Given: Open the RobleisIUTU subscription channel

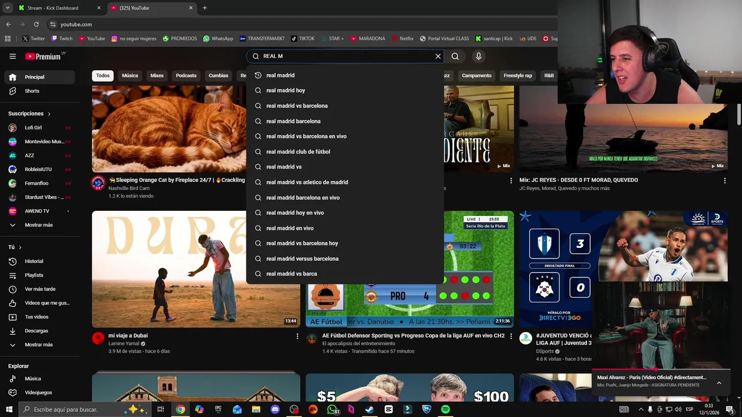Looking at the screenshot, I should 39,169.
